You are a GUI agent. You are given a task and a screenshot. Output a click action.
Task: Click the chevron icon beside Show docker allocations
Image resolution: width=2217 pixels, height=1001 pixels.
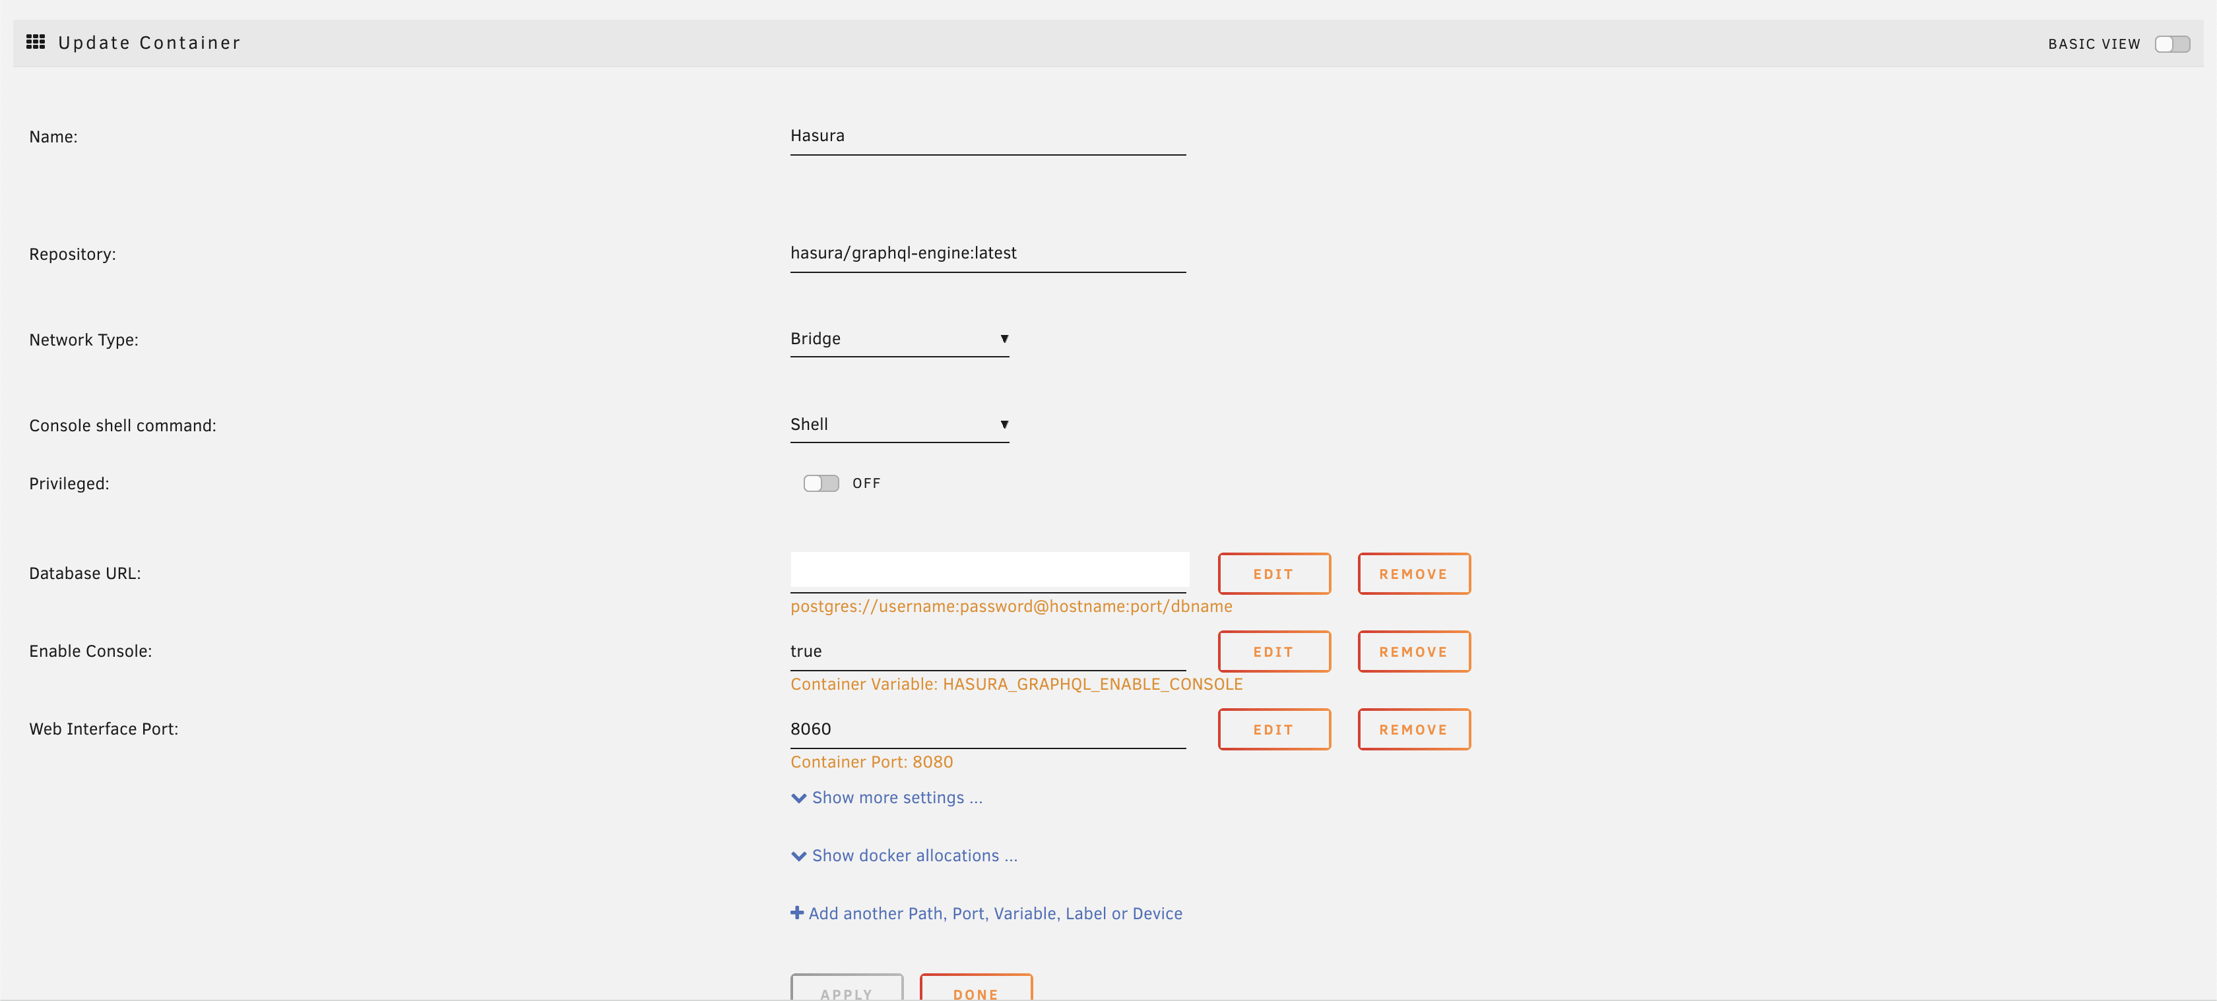[798, 857]
